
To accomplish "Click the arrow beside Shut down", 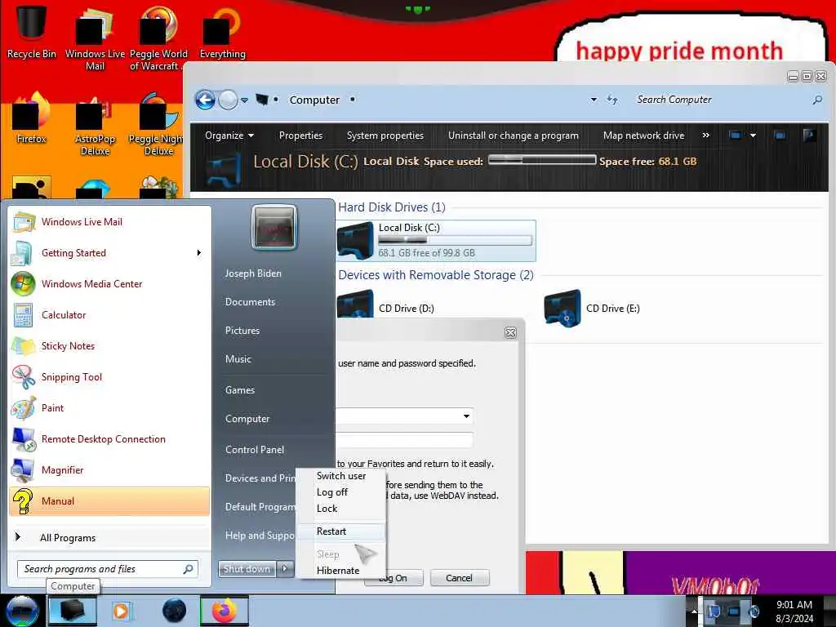I will click(285, 569).
